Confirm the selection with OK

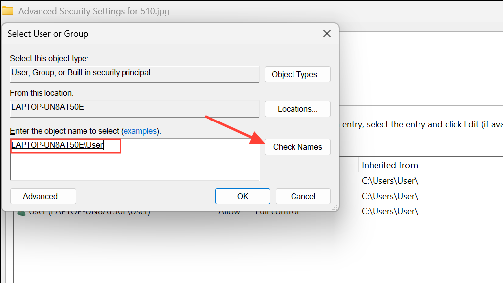[243, 196]
